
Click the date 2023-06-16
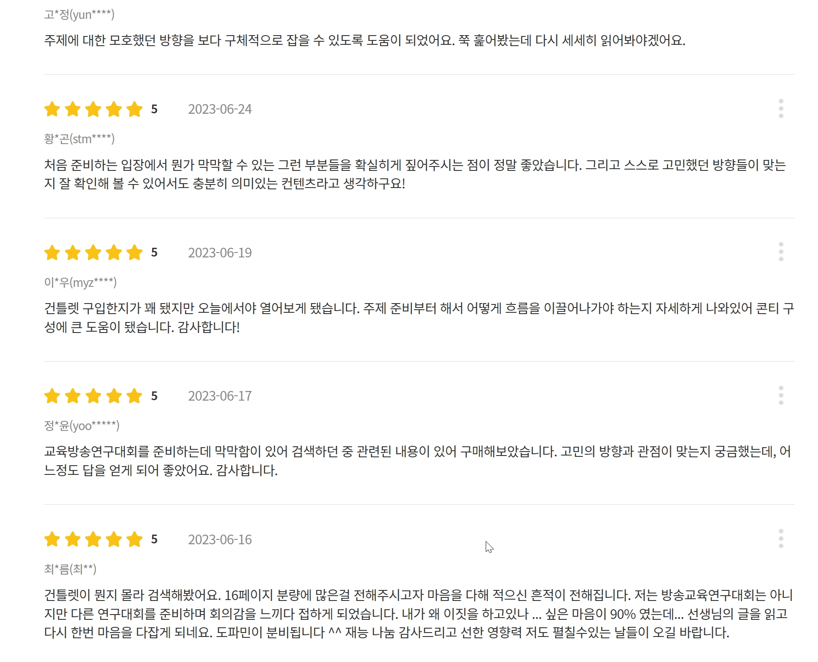(220, 539)
